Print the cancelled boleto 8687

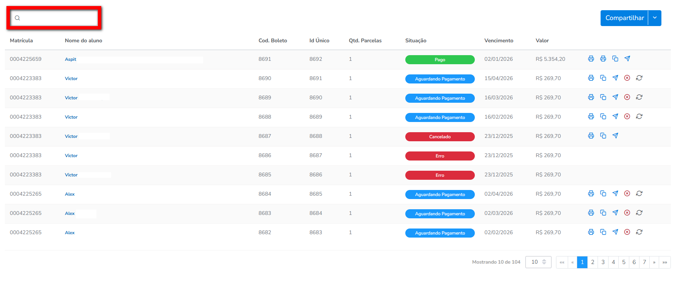591,136
